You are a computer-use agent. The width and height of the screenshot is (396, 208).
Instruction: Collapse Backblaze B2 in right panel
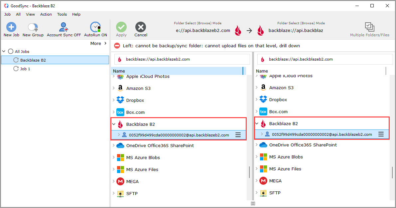coord(257,123)
